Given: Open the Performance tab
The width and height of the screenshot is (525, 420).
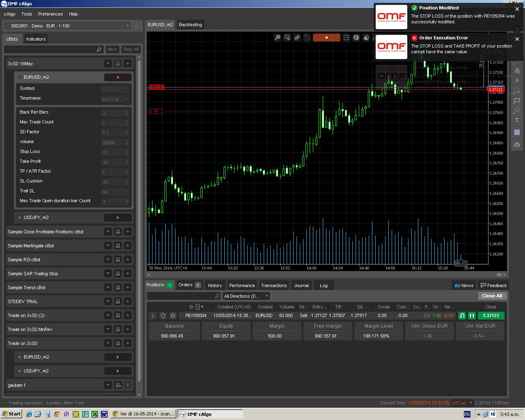Looking at the screenshot, I should (x=242, y=285).
